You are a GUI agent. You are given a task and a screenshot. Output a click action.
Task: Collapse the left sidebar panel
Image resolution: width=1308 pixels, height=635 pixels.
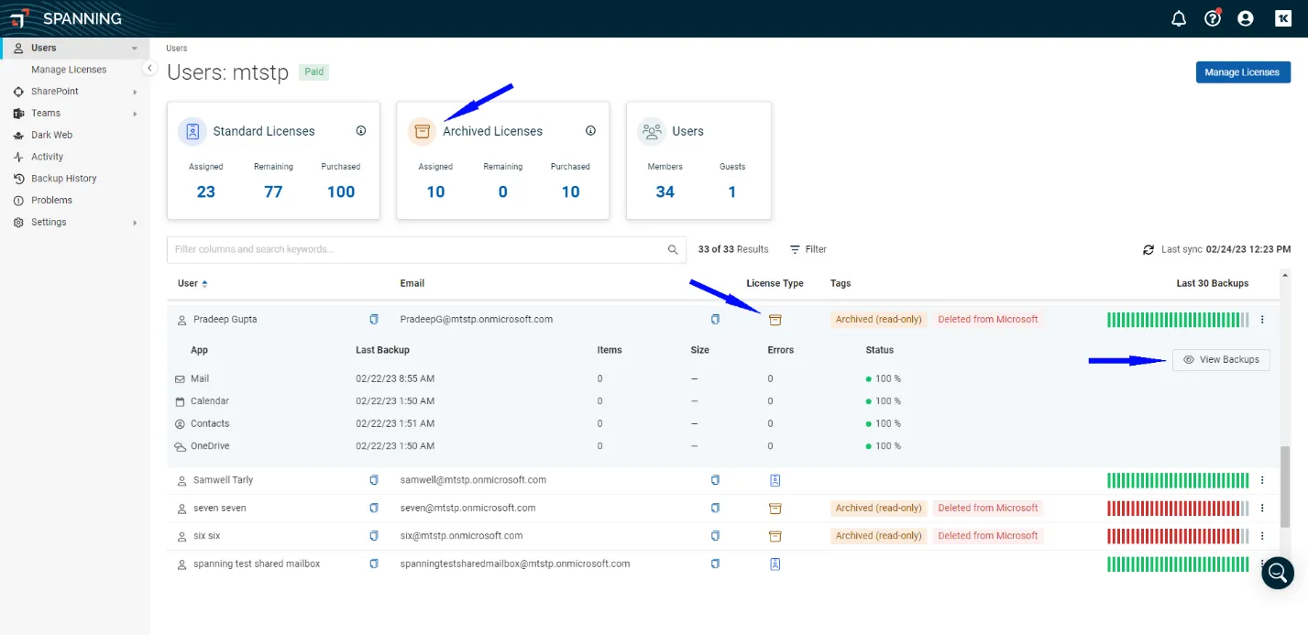149,69
